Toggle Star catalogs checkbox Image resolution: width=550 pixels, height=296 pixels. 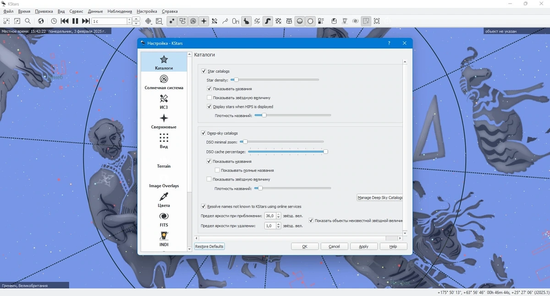[204, 71]
